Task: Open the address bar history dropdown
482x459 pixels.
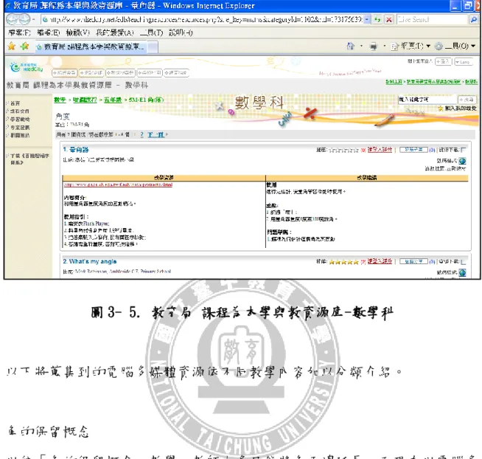Action: [x=367, y=19]
